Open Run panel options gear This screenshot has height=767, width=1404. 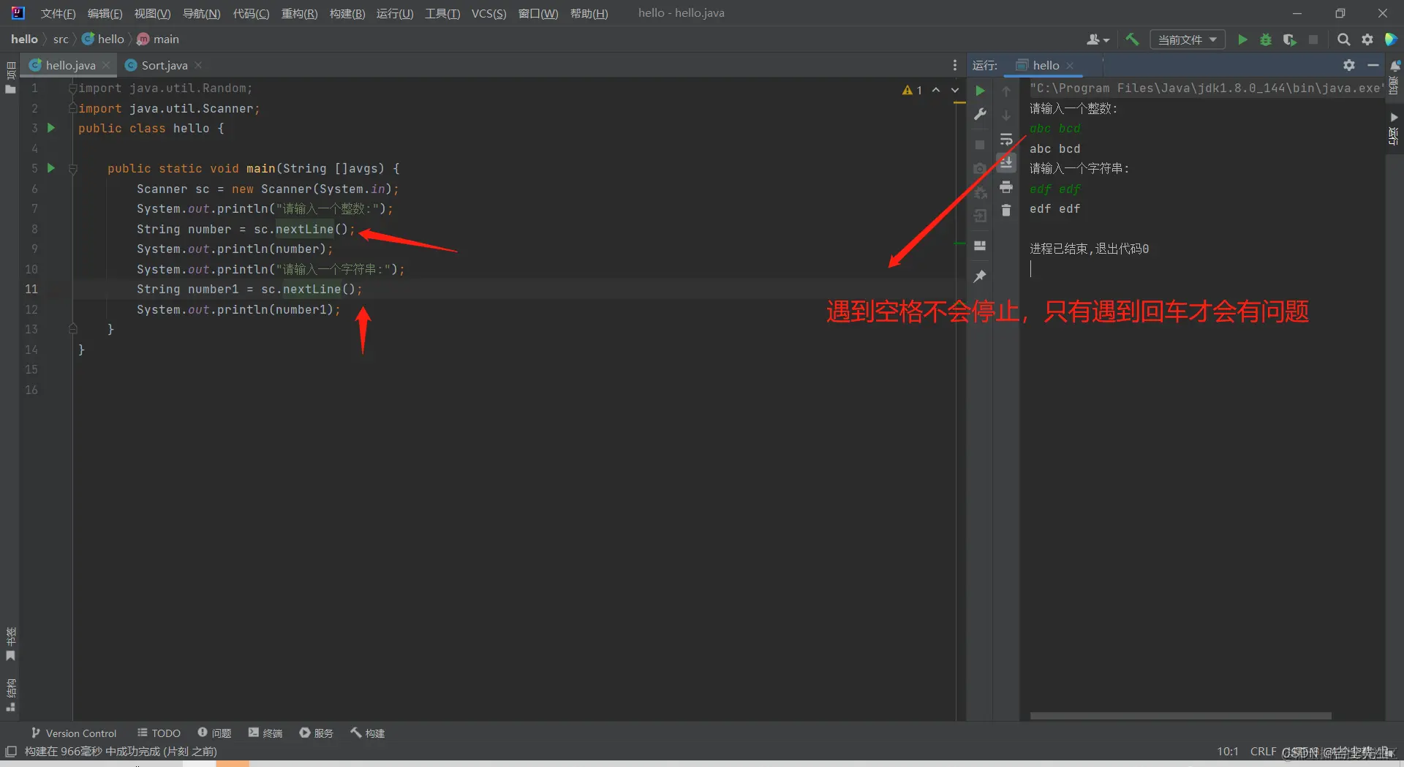click(1349, 65)
